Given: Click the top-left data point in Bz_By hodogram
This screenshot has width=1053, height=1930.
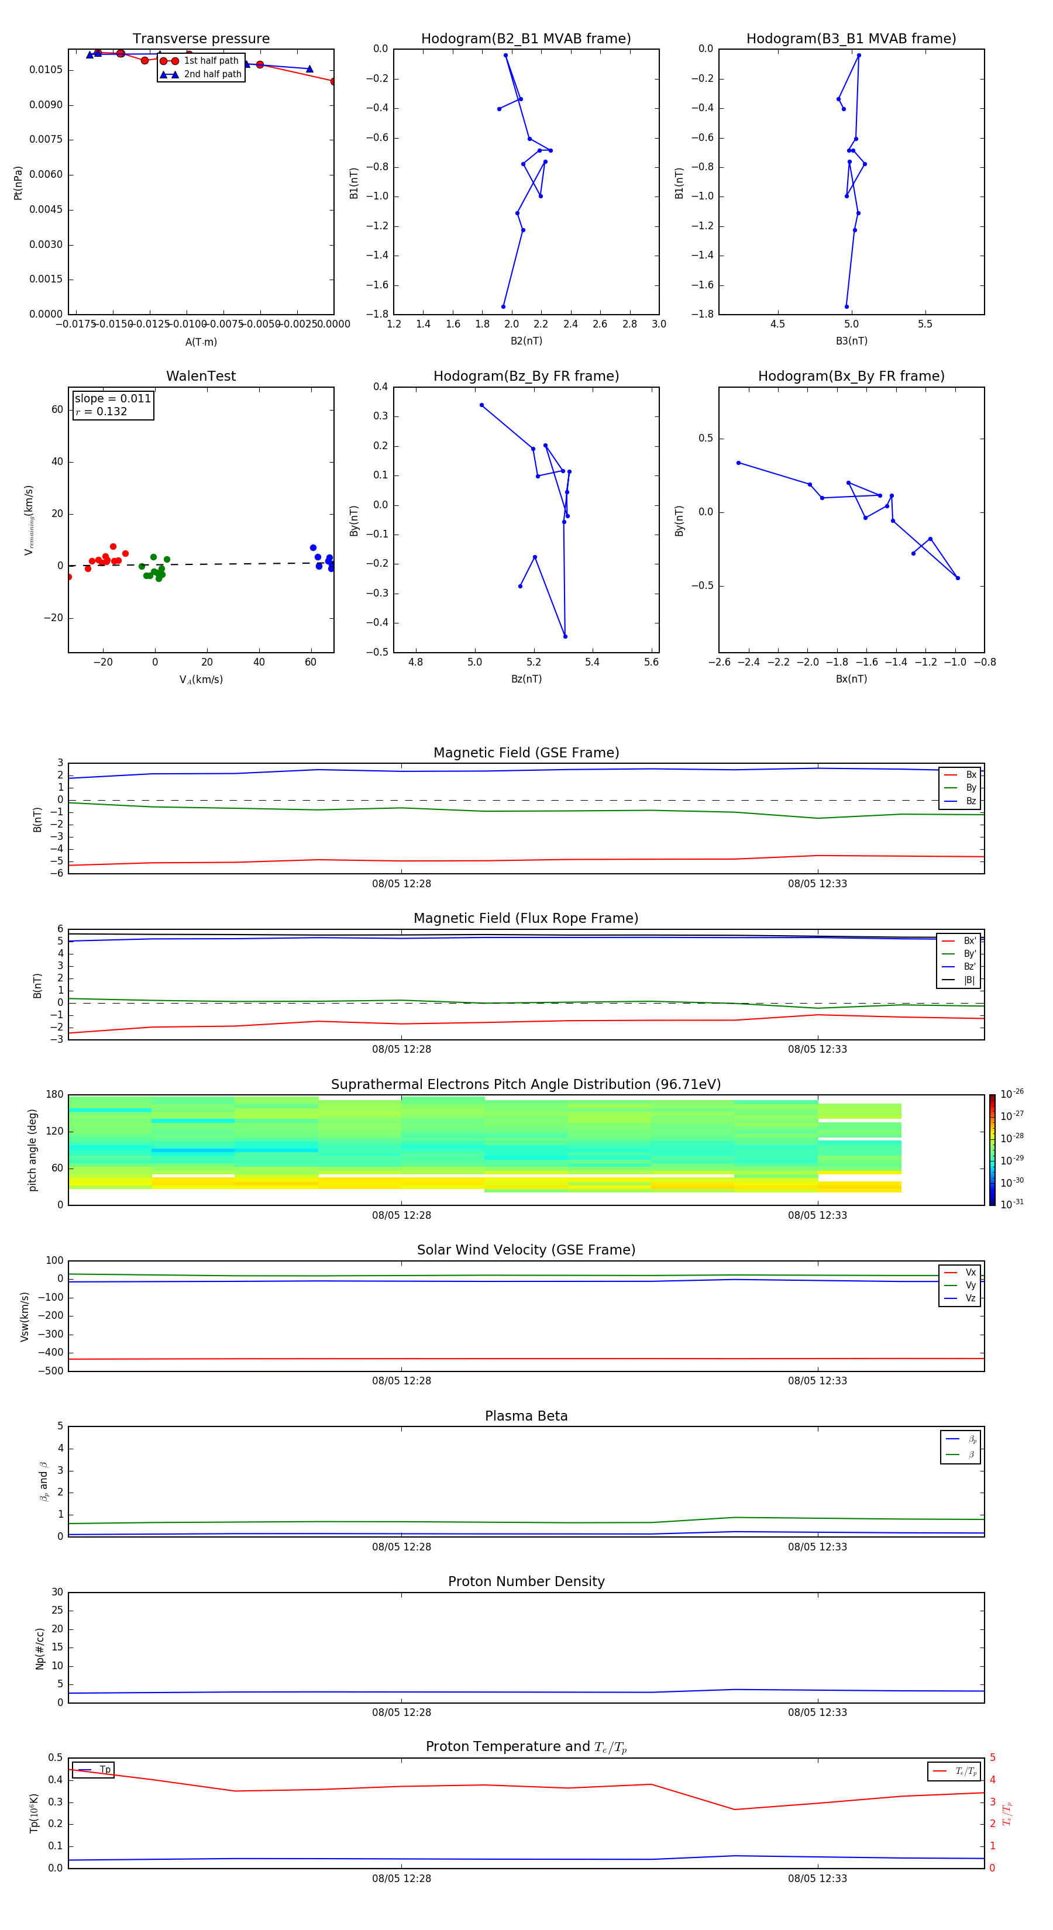Looking at the screenshot, I should 481,405.
